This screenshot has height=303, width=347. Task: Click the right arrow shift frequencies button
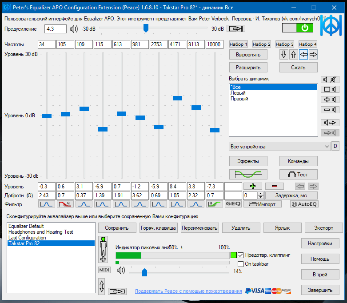[x=313, y=55]
